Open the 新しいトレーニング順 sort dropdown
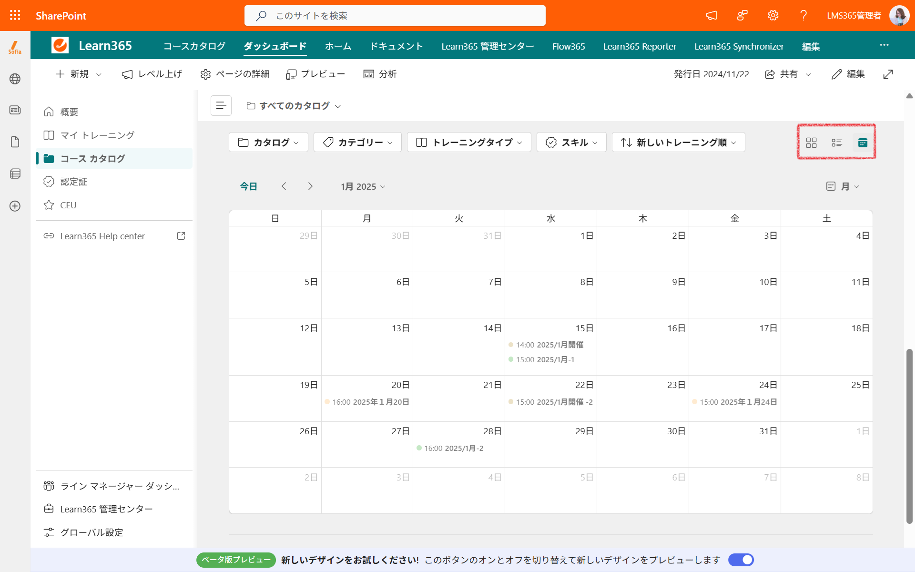 pos(679,142)
